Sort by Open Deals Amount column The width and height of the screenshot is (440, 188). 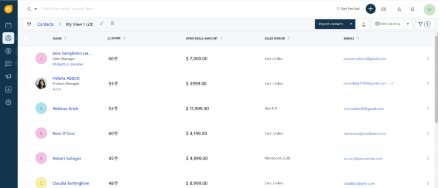(x=221, y=38)
